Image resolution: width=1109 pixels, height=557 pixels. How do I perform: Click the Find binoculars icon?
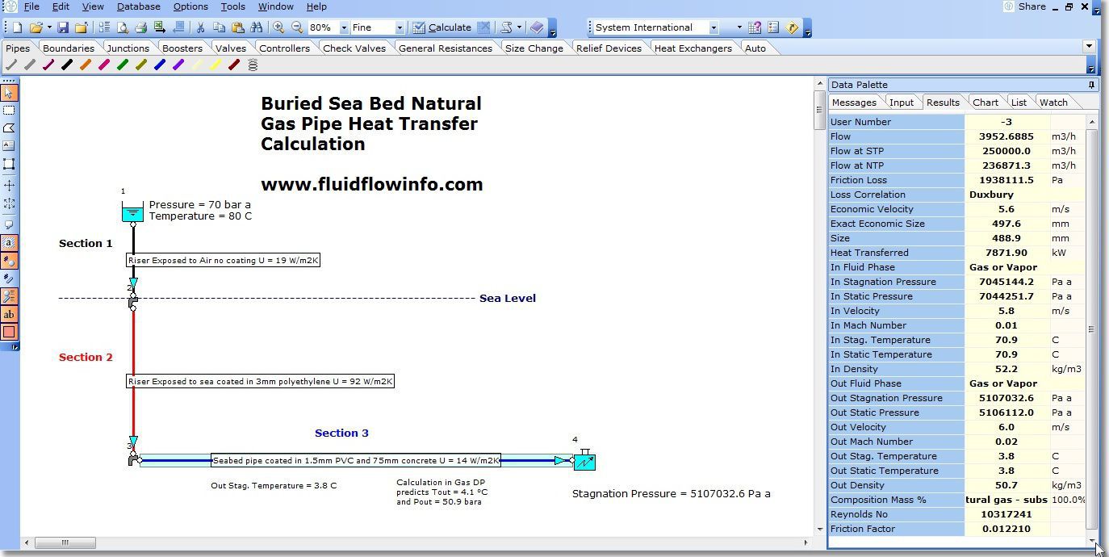pyautogui.click(x=257, y=27)
